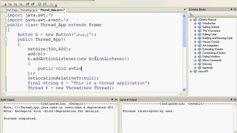The width and height of the screenshot is (237, 133).
Task: Open the Building and Running Code topic
Action: click(217, 38)
